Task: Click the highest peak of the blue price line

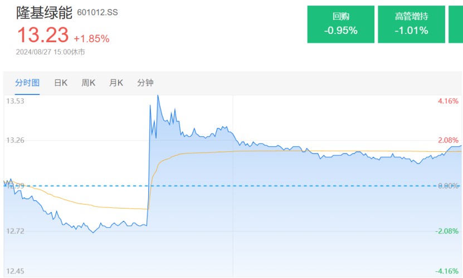Action: (x=158, y=96)
